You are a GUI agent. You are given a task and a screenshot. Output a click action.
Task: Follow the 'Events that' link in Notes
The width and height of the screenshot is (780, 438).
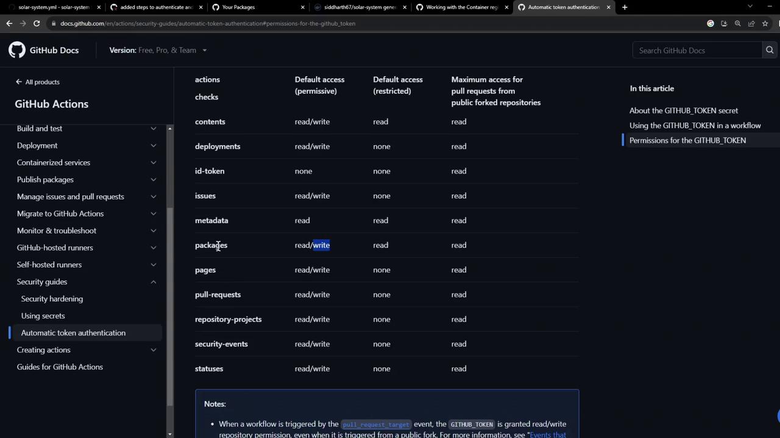[x=548, y=434]
